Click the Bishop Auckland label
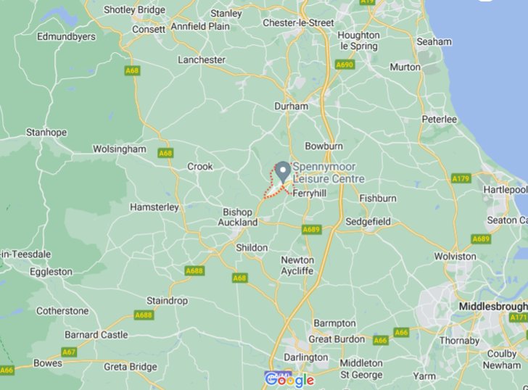This screenshot has height=390, width=528. point(238,217)
